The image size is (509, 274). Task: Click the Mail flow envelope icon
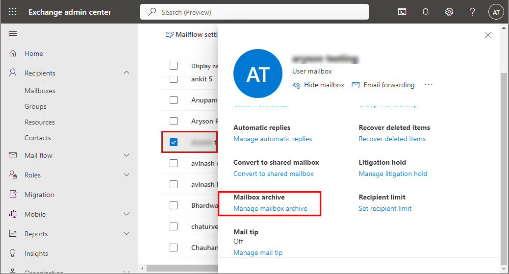13,155
